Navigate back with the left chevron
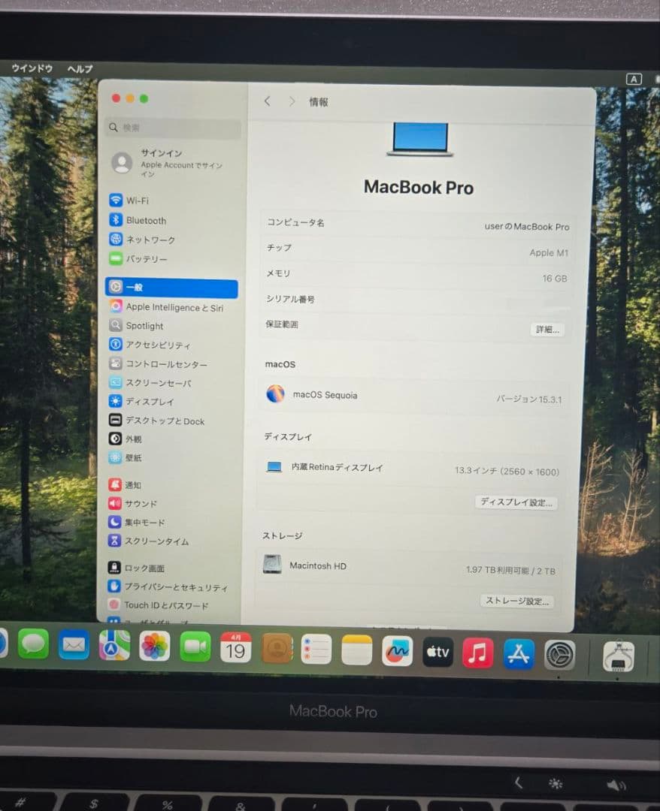 268,101
